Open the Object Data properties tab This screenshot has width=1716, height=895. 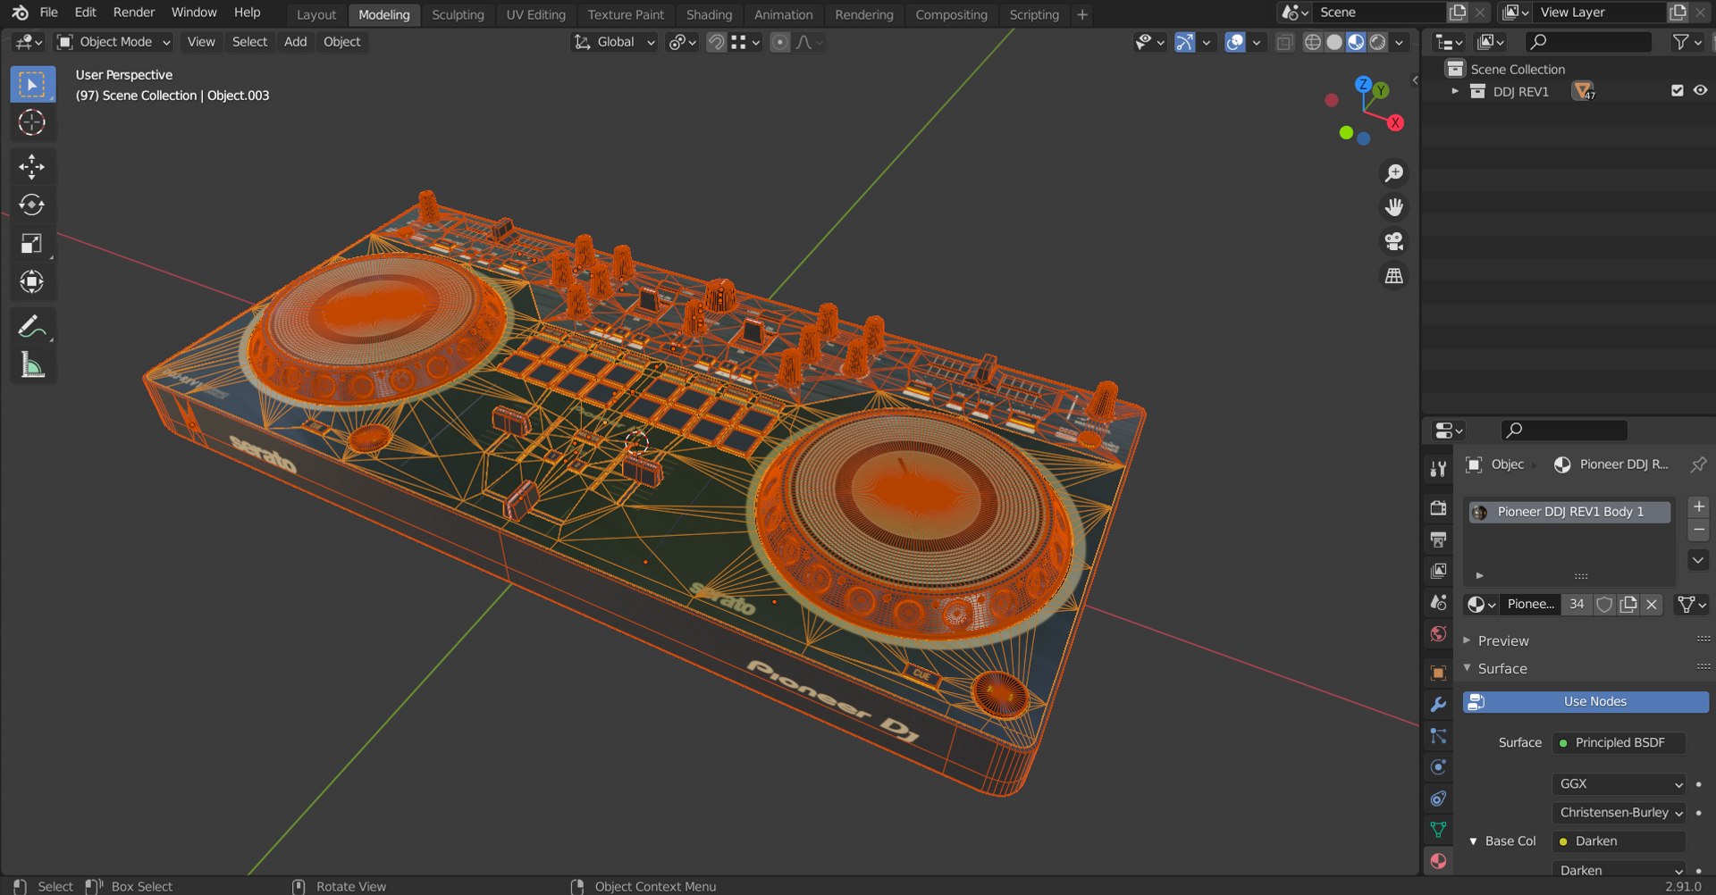coord(1438,830)
